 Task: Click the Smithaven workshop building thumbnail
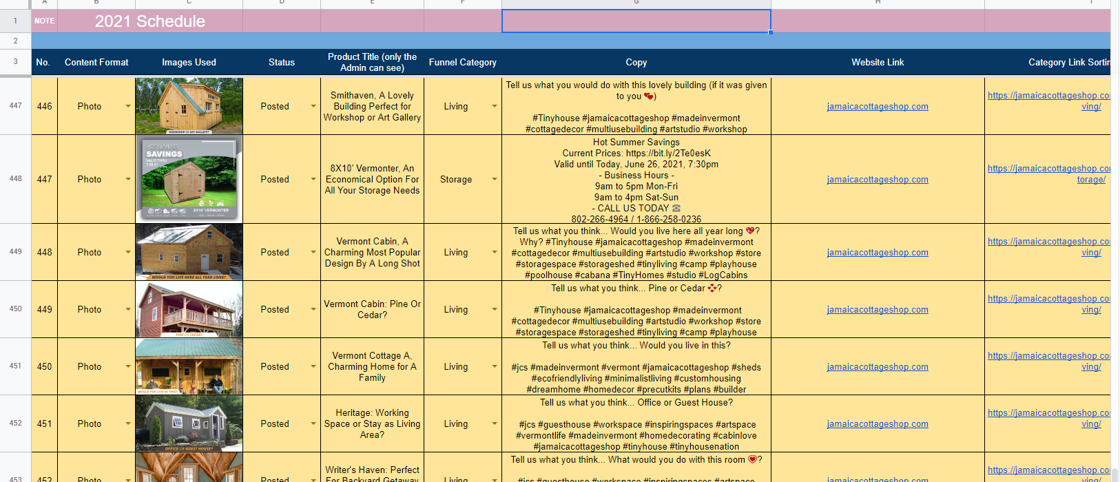point(189,105)
